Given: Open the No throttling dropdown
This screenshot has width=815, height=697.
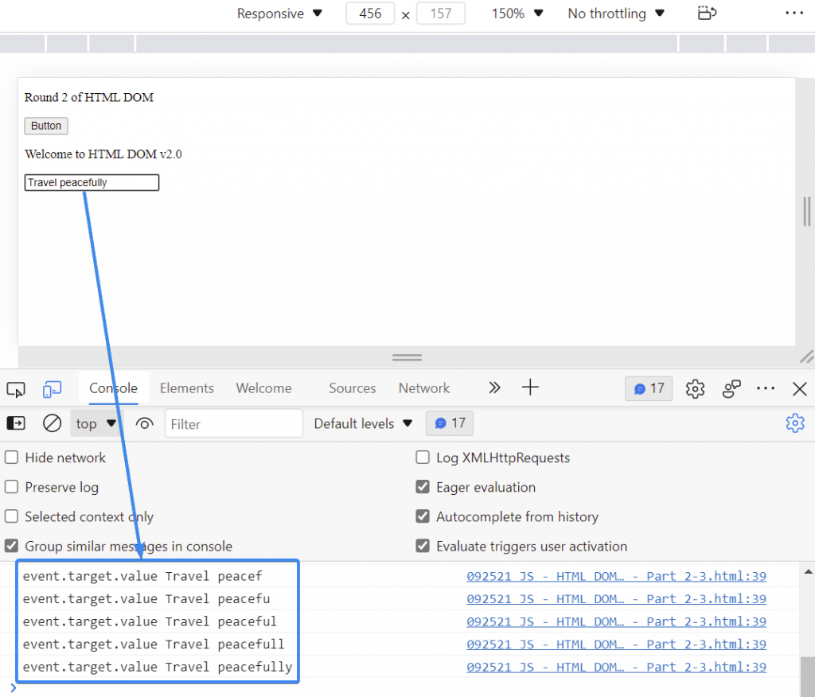Looking at the screenshot, I should pyautogui.click(x=615, y=14).
